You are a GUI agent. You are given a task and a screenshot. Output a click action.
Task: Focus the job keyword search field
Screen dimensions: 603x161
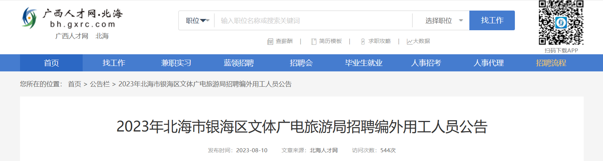pos(313,20)
